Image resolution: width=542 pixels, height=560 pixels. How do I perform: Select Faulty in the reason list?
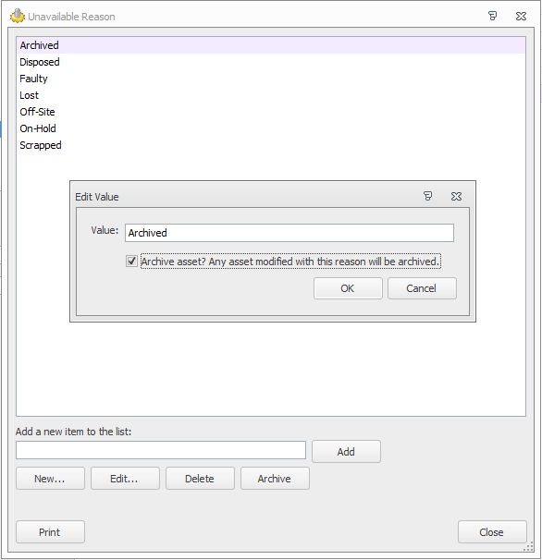point(271,79)
